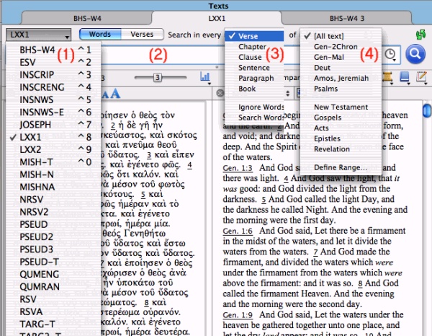The width and height of the screenshot is (432, 336).
Task: Select [All text] range option
Action: pos(341,36)
